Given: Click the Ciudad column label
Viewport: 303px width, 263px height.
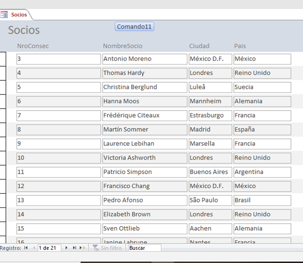Looking at the screenshot, I should click(199, 46).
